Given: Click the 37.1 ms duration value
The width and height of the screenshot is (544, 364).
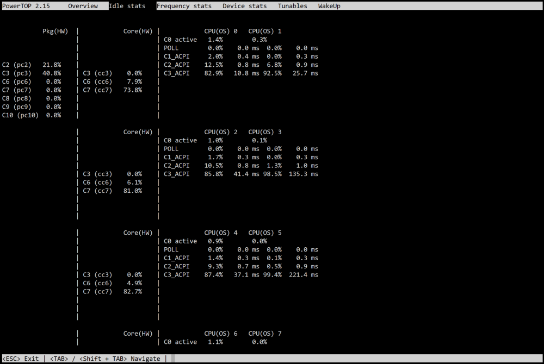Looking at the screenshot, I should click(x=246, y=275).
